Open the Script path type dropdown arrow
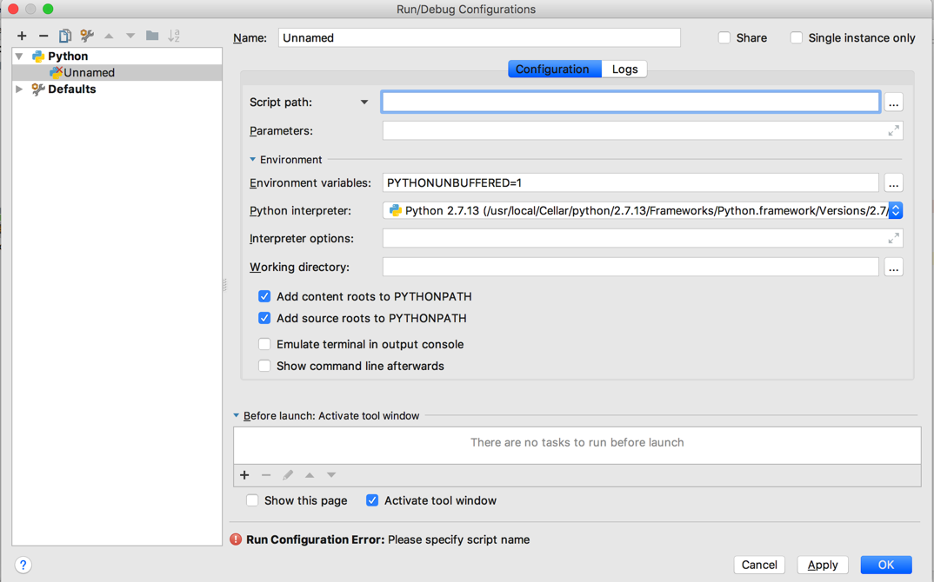Screen dimensions: 934x582 click(364, 103)
